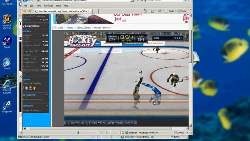This screenshot has height=141, width=250.
Task: Open the Edit menu
Action: coord(32,5)
